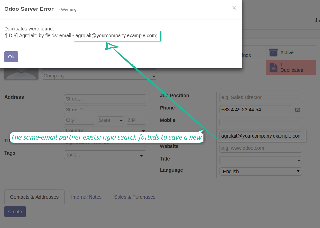Select the Contacts & Addresses tab
The image size is (320, 228).
34,197
